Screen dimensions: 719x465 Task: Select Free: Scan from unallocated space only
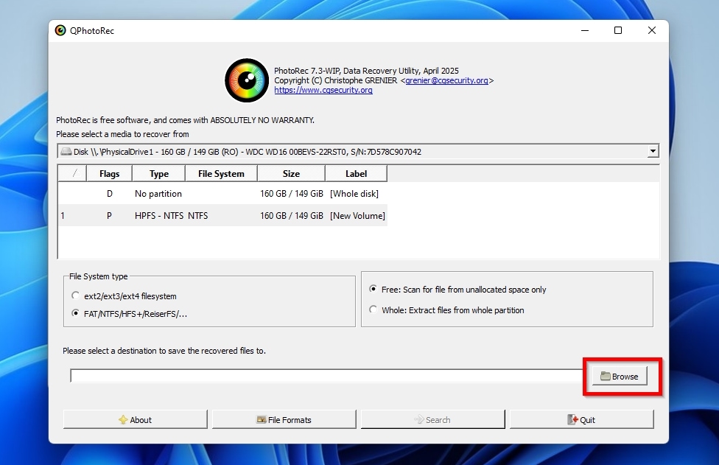pos(373,289)
